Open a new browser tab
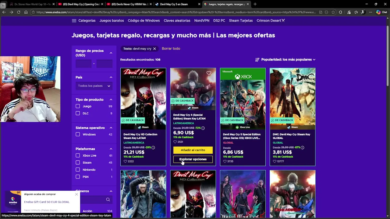This screenshot has height=219, width=390. pos(255,4)
